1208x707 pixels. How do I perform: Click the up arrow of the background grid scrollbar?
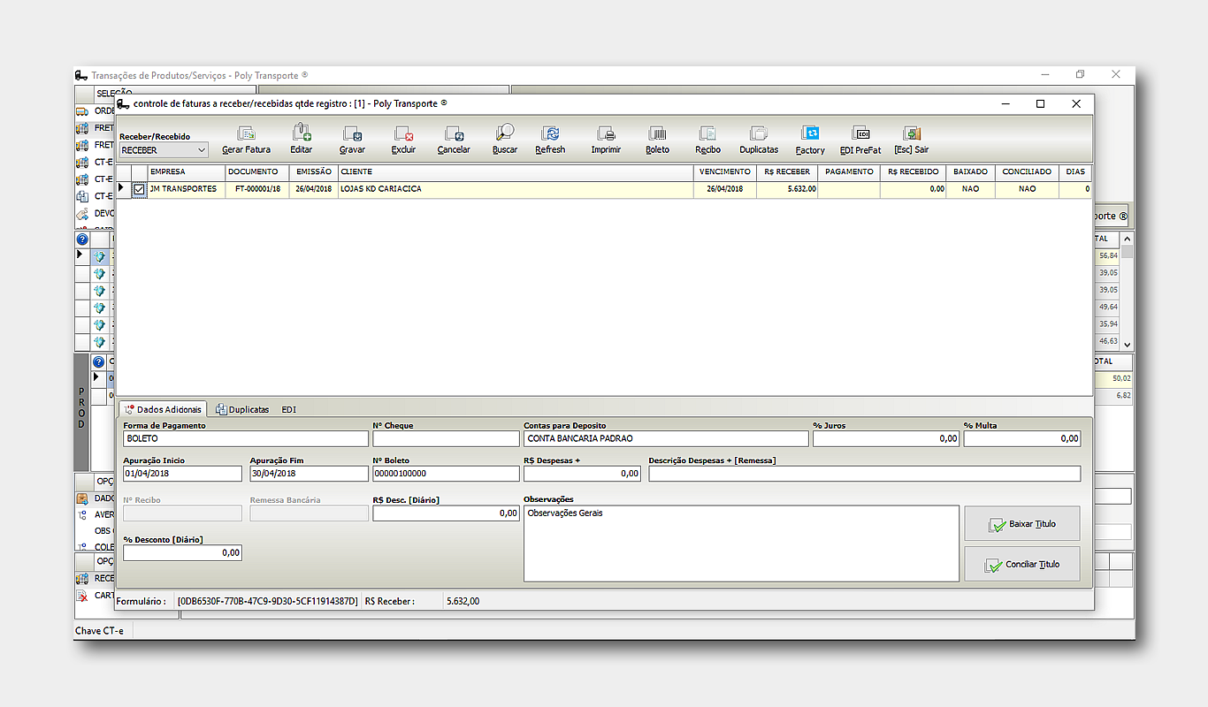1127,239
